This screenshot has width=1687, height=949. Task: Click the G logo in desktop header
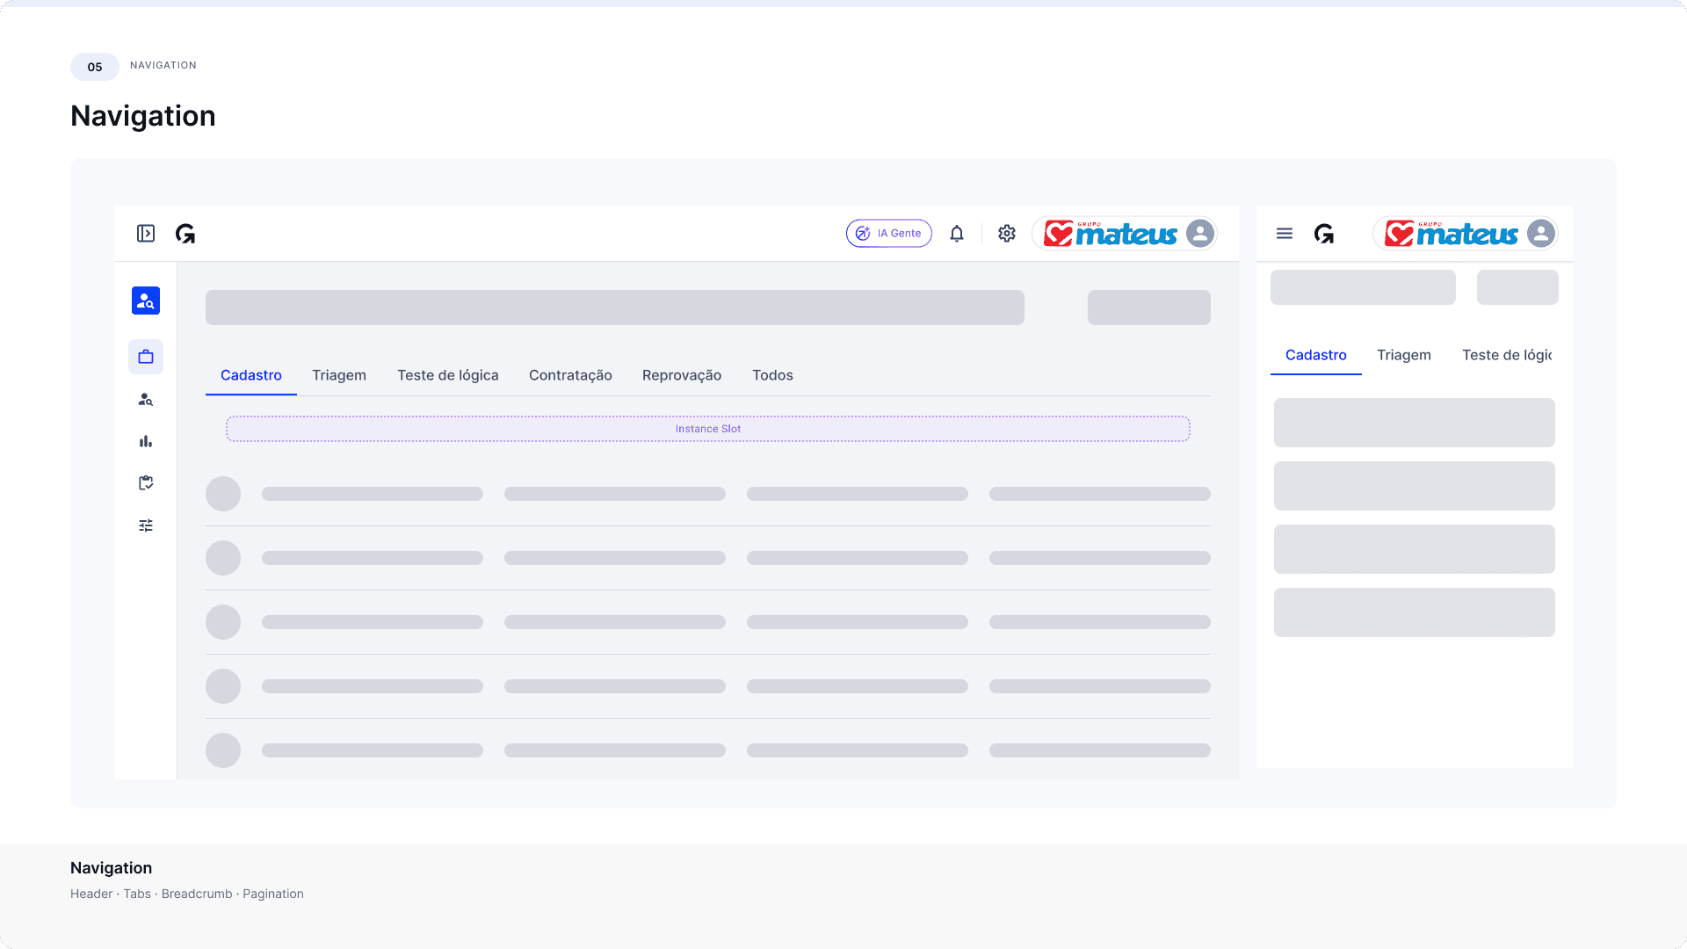[x=185, y=234]
